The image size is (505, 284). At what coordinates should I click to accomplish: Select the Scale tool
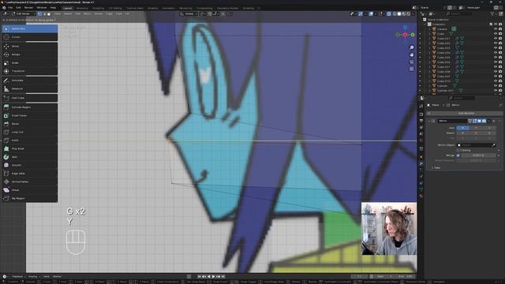(30, 63)
